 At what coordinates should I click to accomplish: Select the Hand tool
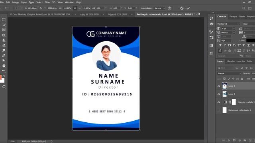[x=4, y=66]
